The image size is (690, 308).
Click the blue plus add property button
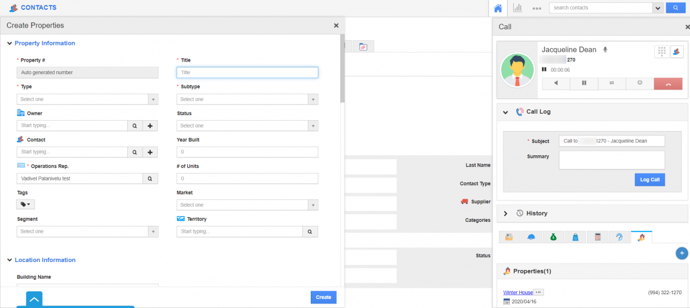click(681, 253)
